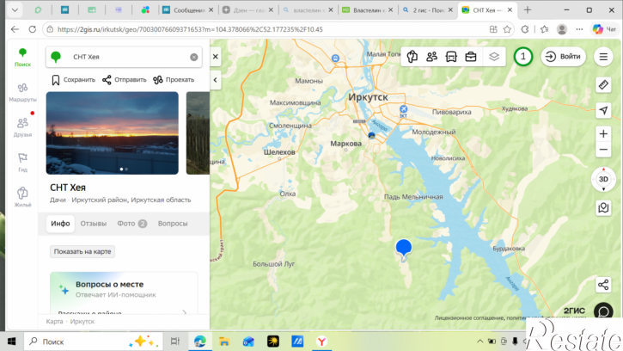Reload the page with refresh icon

click(x=33, y=29)
